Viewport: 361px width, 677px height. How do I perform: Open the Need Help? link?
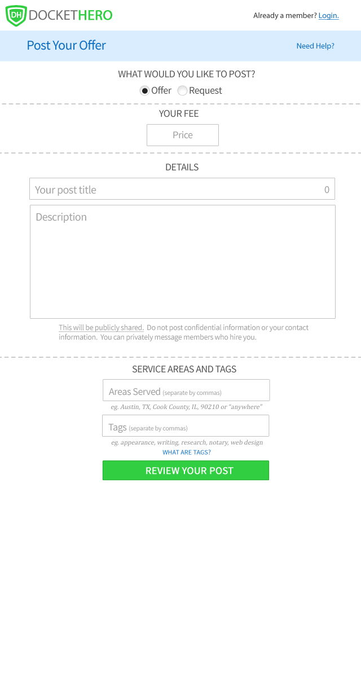[x=315, y=46]
